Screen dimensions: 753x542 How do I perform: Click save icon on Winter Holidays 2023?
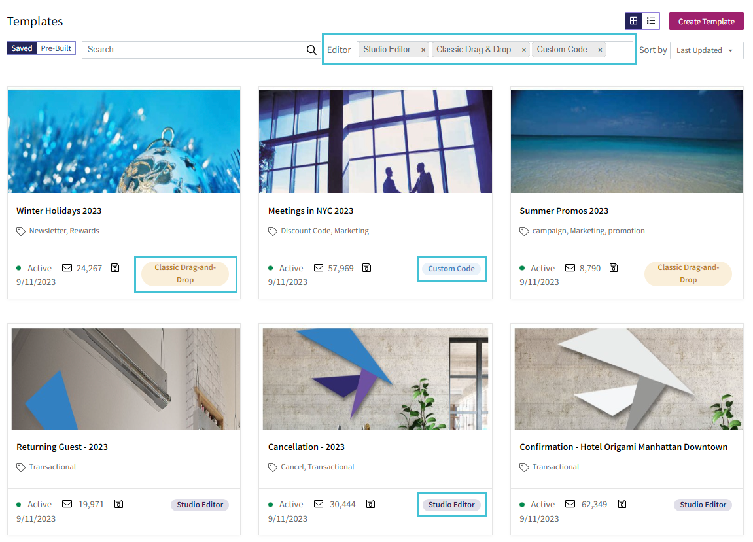115,268
